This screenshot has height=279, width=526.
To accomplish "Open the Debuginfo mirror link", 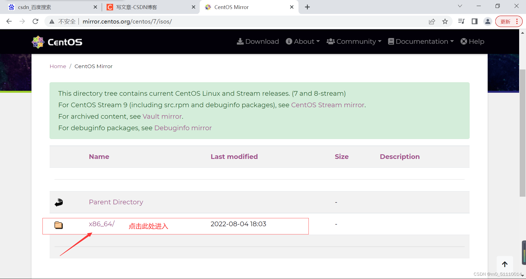I will [x=183, y=128].
